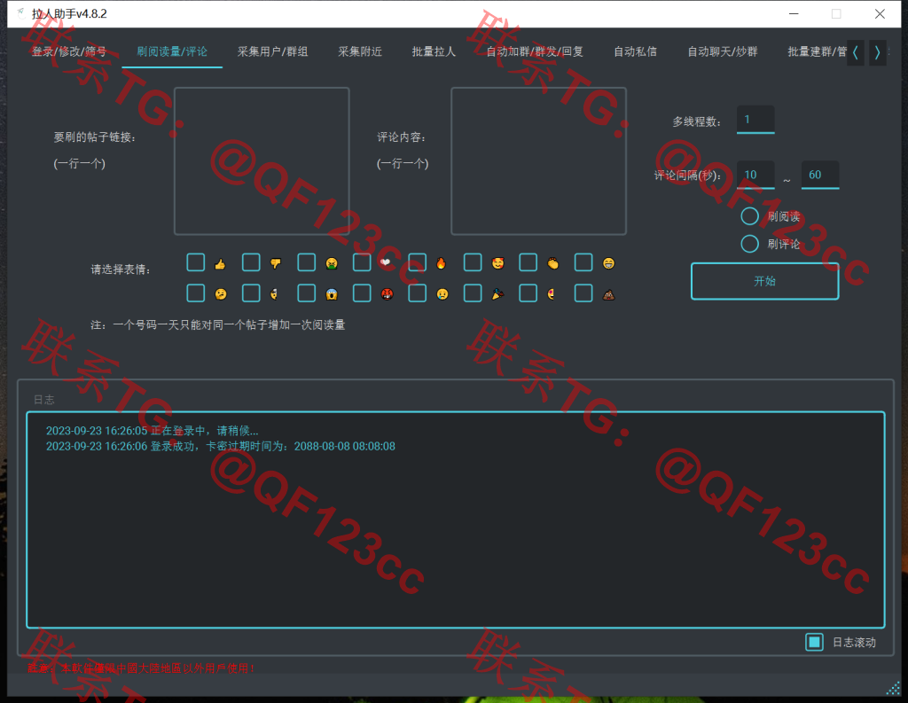This screenshot has height=703, width=908.
Task: Click the screaming face emoji icon
Action: (332, 294)
